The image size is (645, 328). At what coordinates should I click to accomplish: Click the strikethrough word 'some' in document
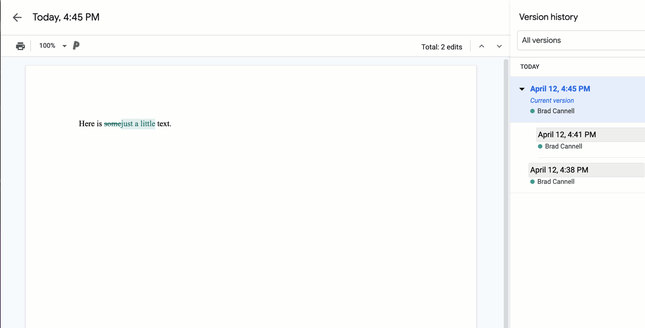[113, 124]
